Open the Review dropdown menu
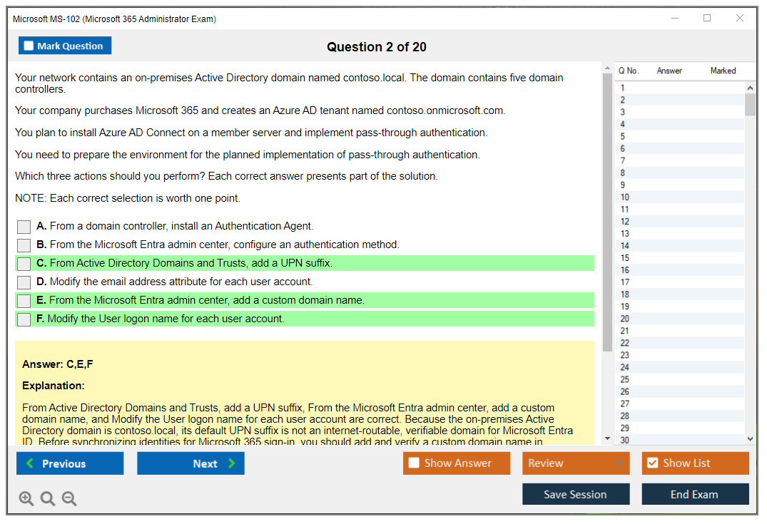767x524 pixels. pyautogui.click(x=576, y=463)
